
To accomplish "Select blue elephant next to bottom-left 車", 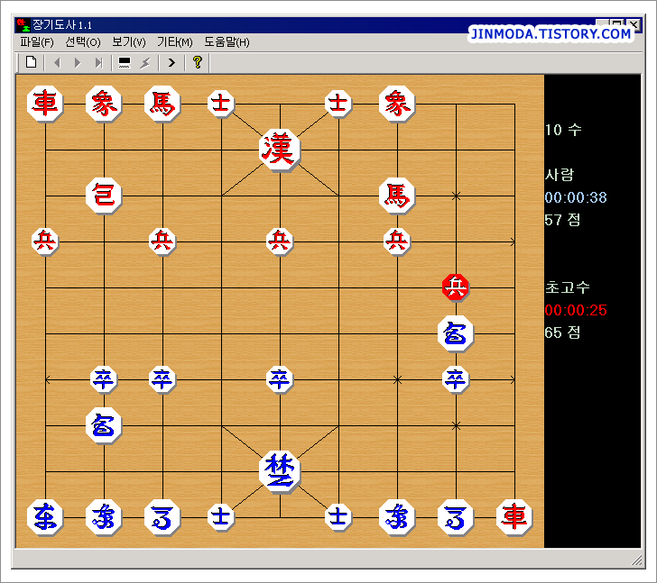I will pyautogui.click(x=104, y=518).
